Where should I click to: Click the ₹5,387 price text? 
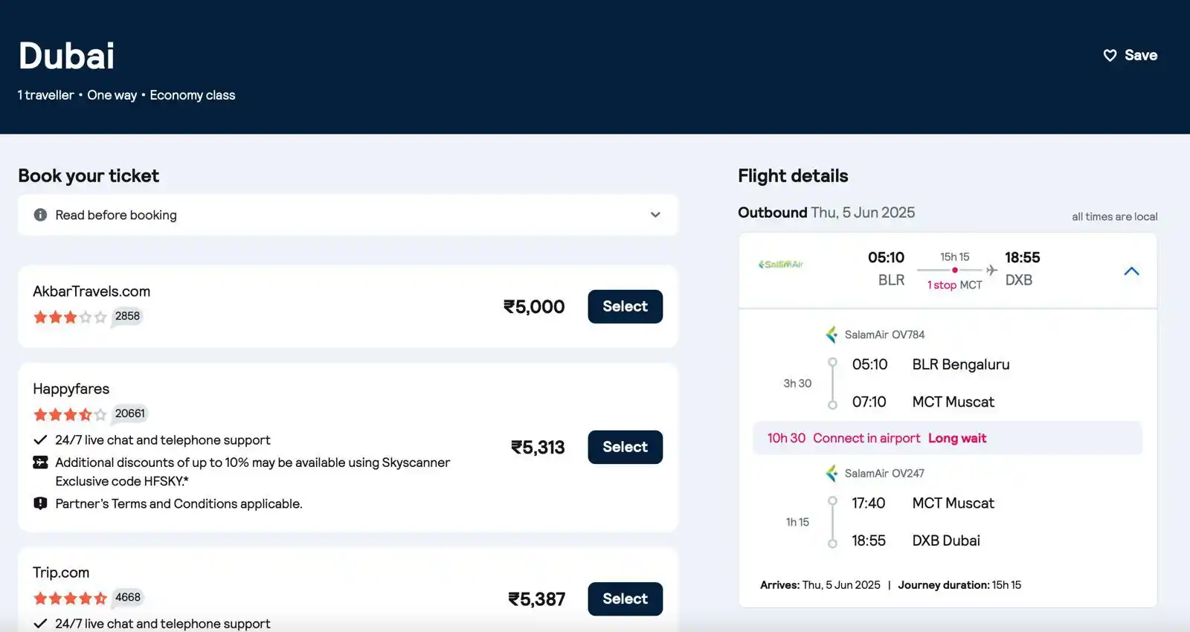point(536,599)
